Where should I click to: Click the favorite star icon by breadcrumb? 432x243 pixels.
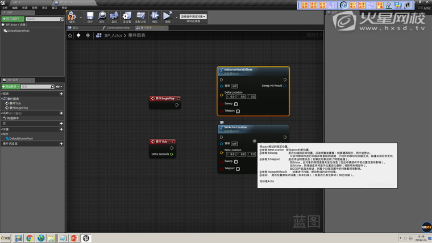[x=70, y=35]
